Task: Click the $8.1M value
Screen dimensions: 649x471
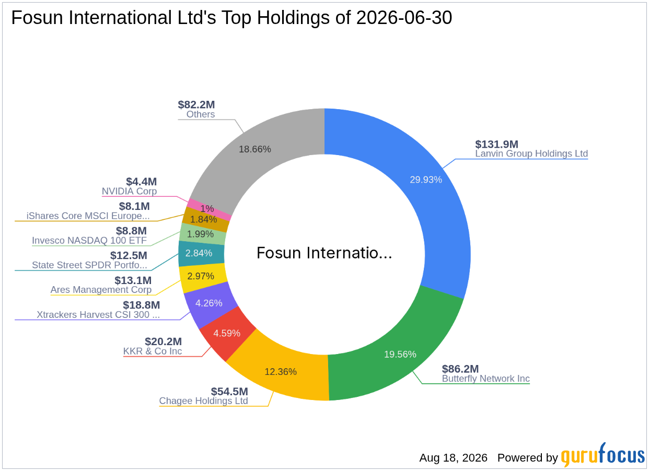Action: tap(134, 206)
